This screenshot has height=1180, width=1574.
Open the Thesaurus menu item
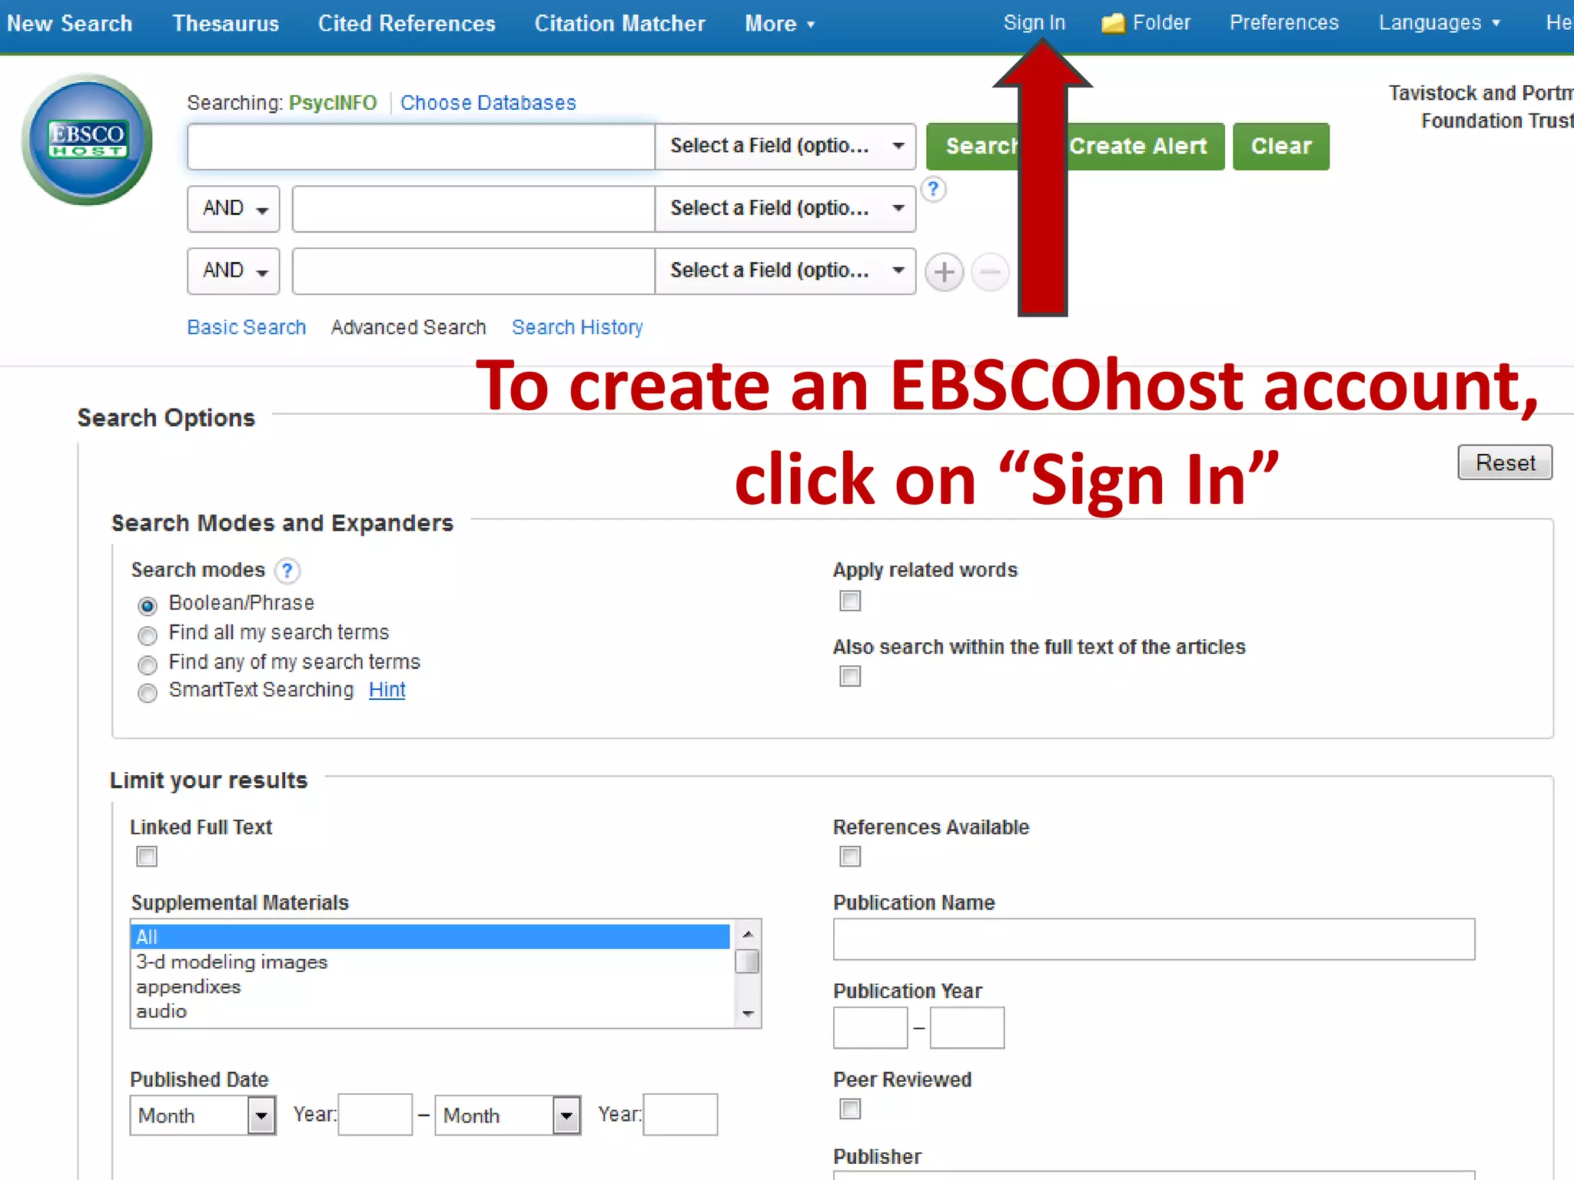[225, 24]
